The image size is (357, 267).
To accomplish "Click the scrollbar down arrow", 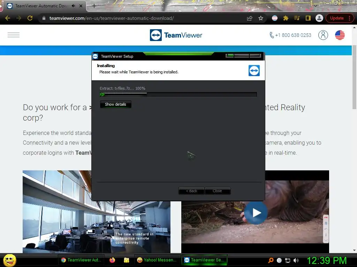I will click(354, 250).
